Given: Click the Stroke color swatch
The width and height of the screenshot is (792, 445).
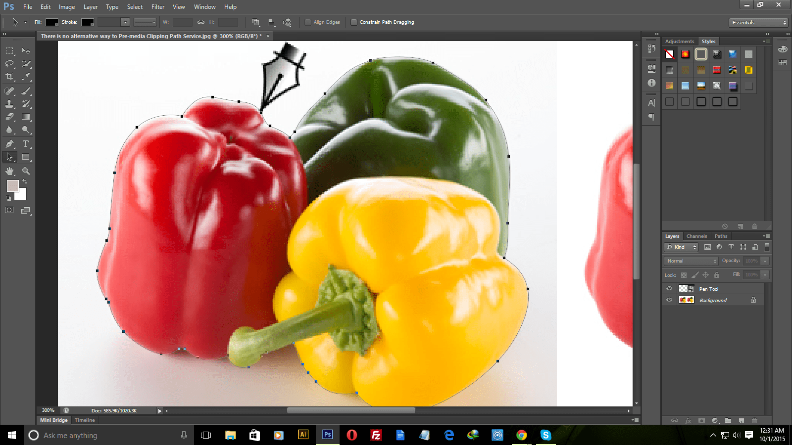Looking at the screenshot, I should point(88,22).
